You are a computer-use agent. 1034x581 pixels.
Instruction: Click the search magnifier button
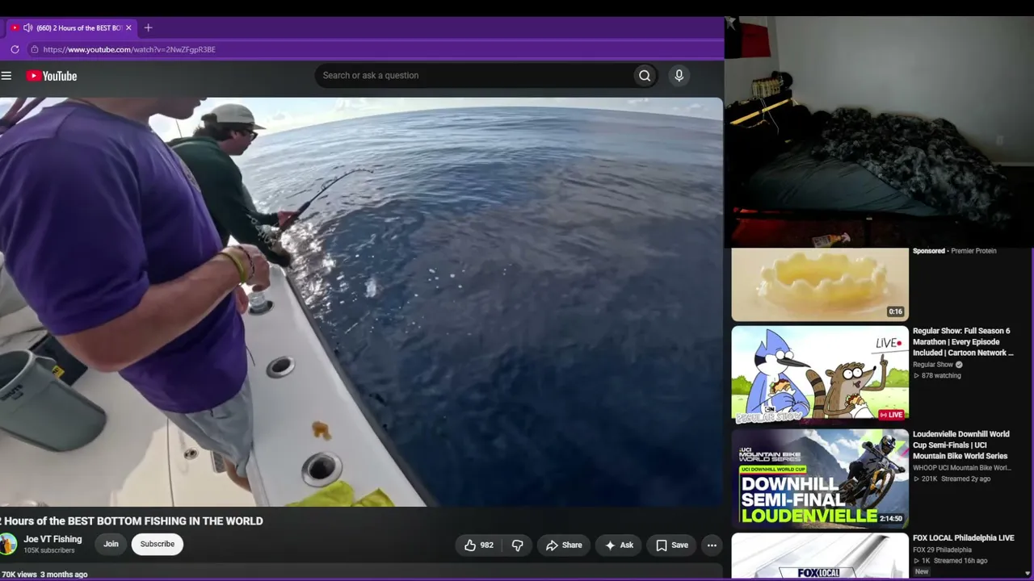(x=645, y=76)
